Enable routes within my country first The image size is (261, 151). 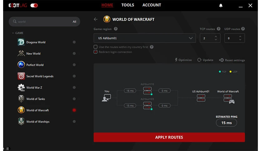[96, 47]
